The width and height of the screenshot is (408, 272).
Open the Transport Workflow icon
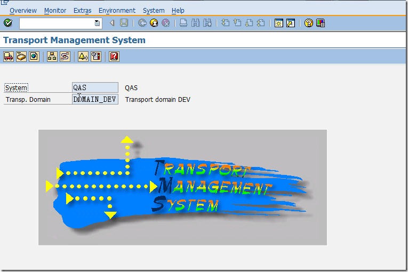[65, 57]
